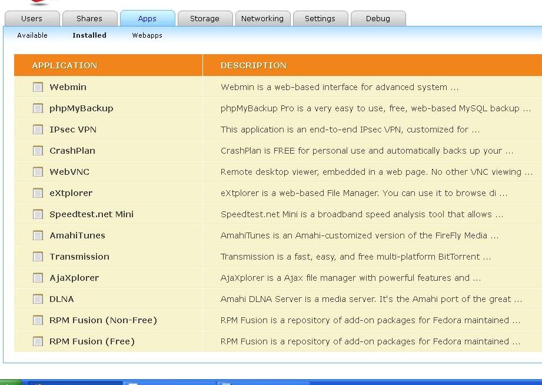Select the DLNA application name
This screenshot has height=385, width=542.
(x=62, y=299)
